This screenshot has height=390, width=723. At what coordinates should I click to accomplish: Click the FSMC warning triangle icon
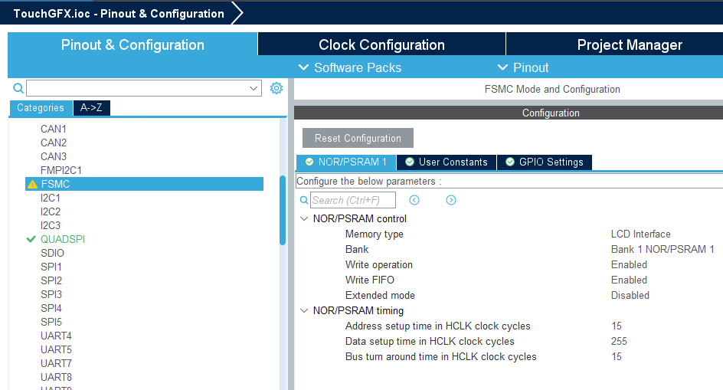[32, 184]
